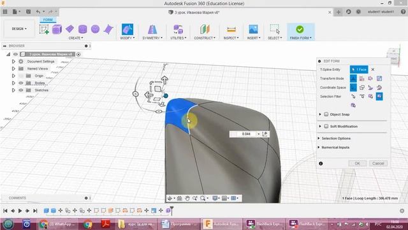Click the Utilities display mode icon

click(x=178, y=29)
